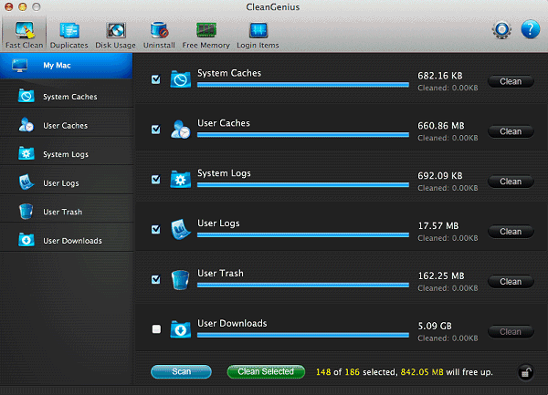Uncheck the System Caches checkbox
Screen dimensions: 548x395
(156, 80)
